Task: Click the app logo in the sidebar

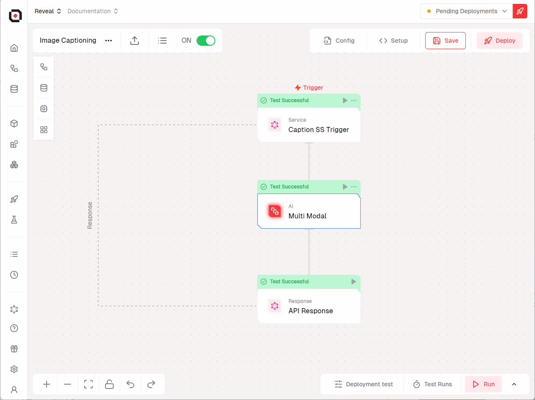Action: click(15, 16)
